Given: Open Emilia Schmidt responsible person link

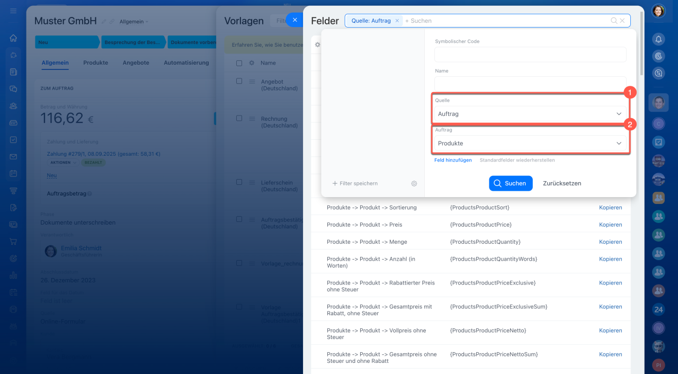Looking at the screenshot, I should [x=81, y=248].
